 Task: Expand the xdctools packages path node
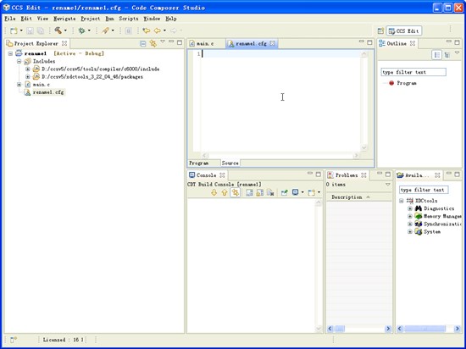28,77
